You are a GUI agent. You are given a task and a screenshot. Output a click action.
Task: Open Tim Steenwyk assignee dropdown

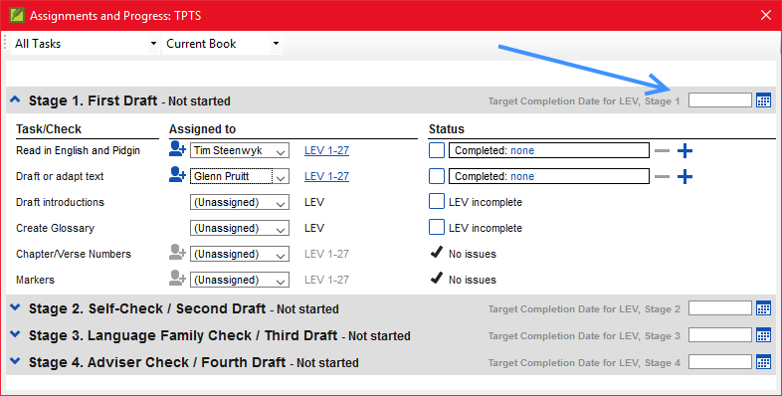point(240,150)
